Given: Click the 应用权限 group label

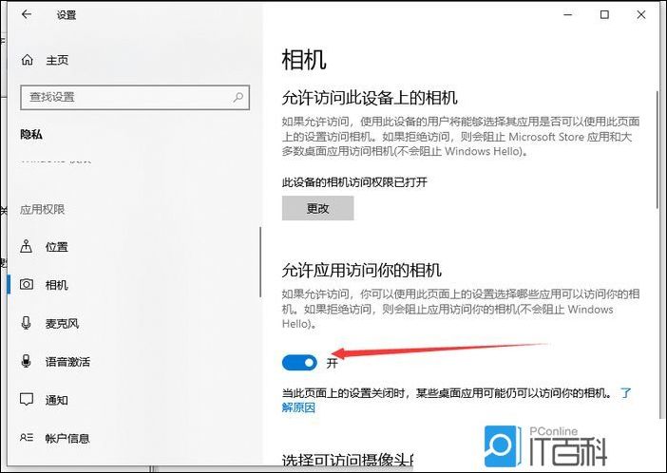Looking at the screenshot, I should point(42,209).
